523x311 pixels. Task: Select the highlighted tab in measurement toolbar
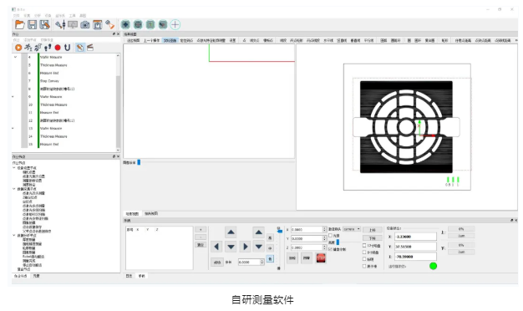pos(170,40)
